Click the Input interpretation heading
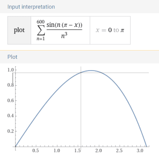The height and width of the screenshot is (157, 159). [x=31, y=7]
